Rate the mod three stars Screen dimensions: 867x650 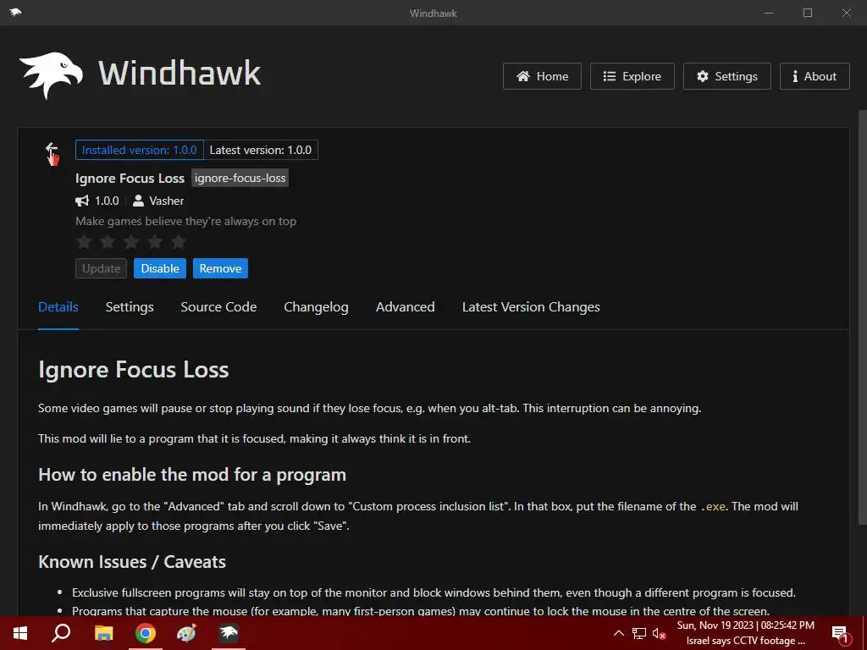click(x=131, y=241)
